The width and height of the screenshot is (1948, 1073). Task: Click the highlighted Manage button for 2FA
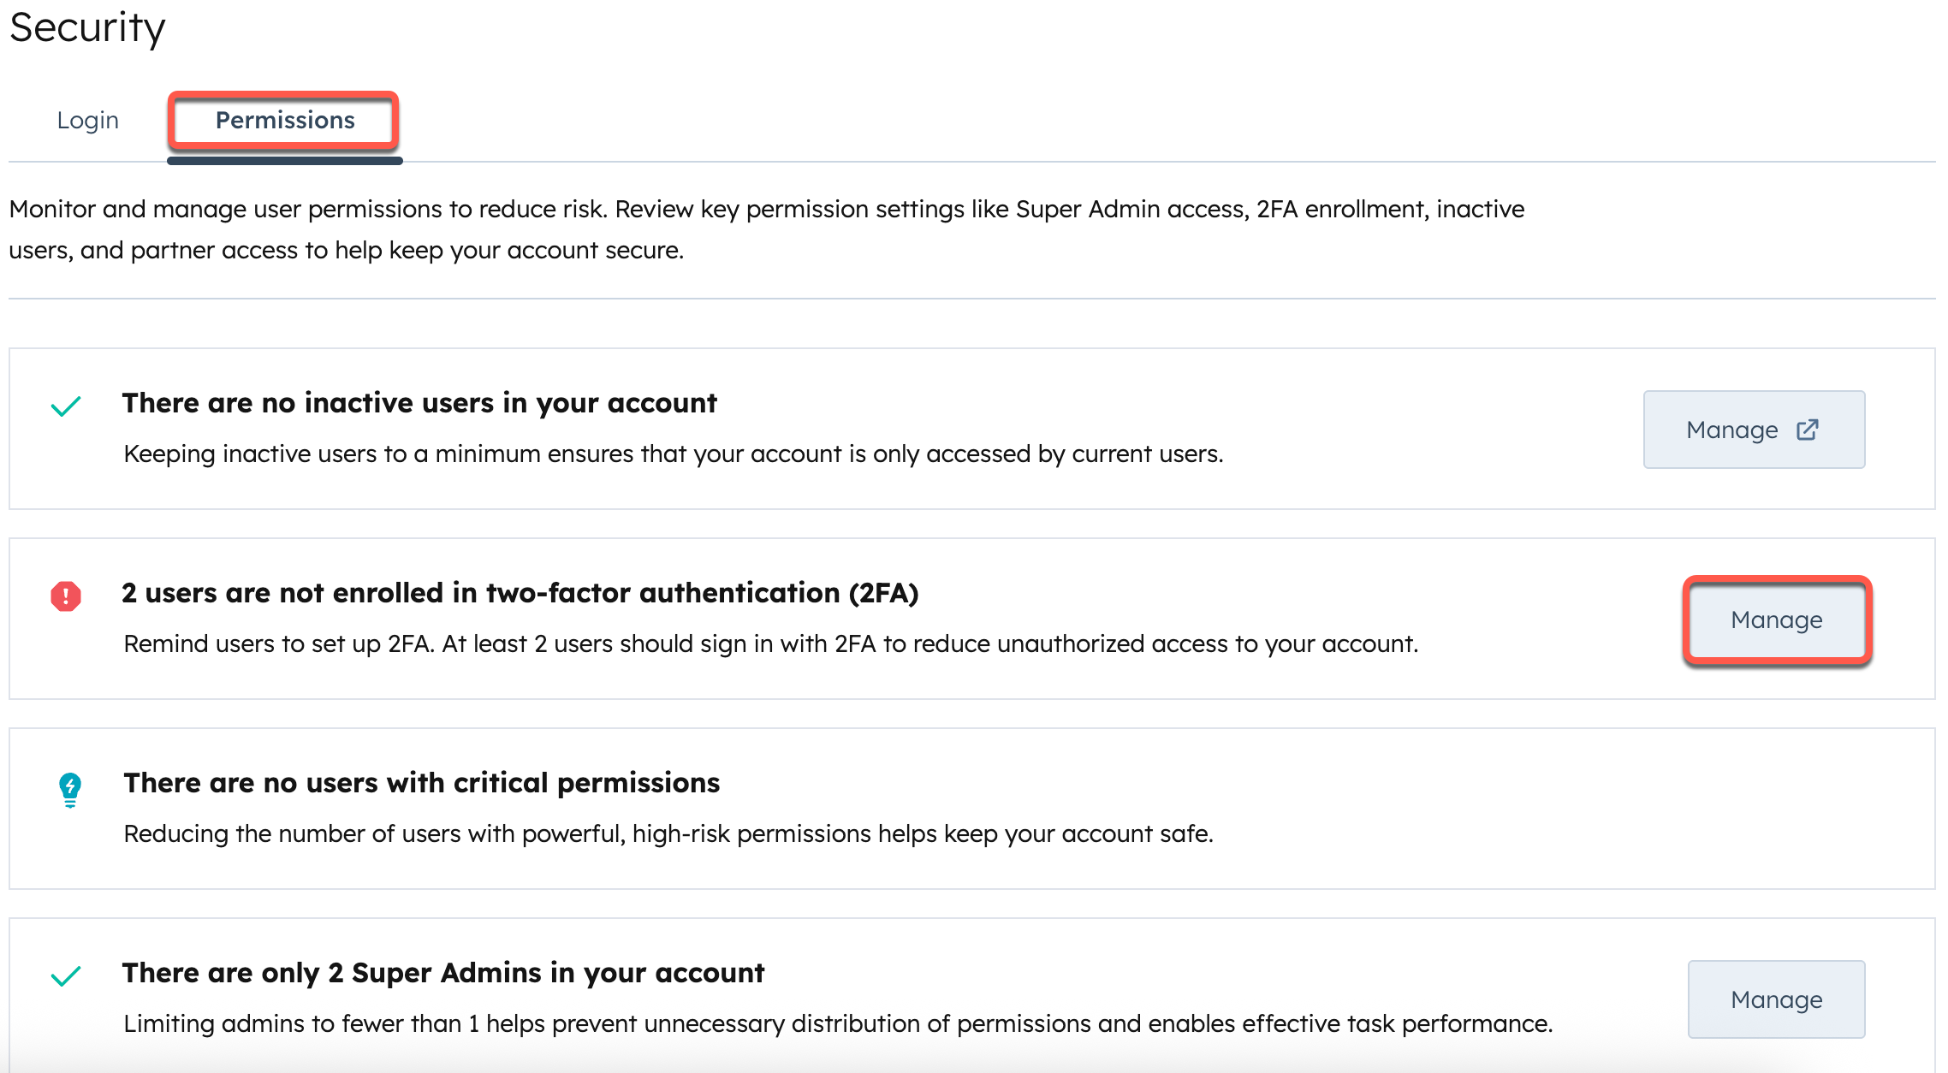1776,620
